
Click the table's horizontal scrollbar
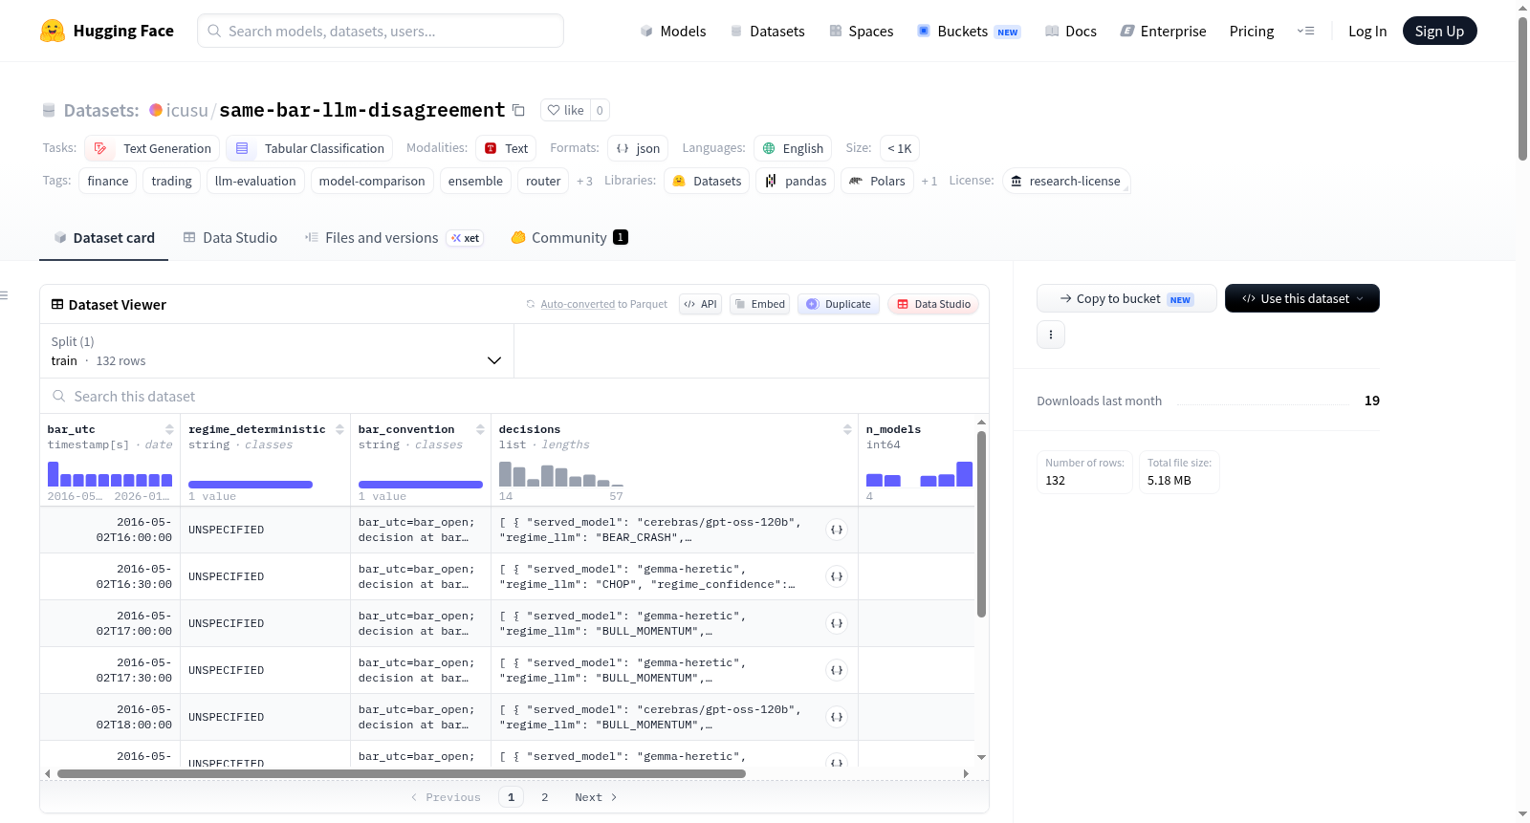point(402,773)
